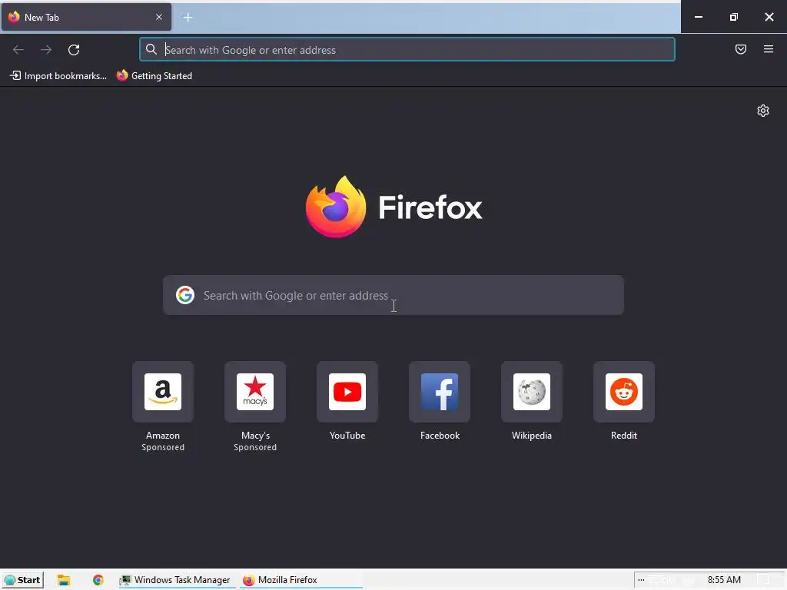Show hidden system tray icons

pos(641,580)
